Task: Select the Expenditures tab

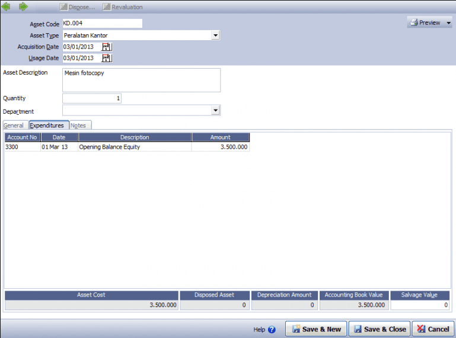Action: (47, 125)
